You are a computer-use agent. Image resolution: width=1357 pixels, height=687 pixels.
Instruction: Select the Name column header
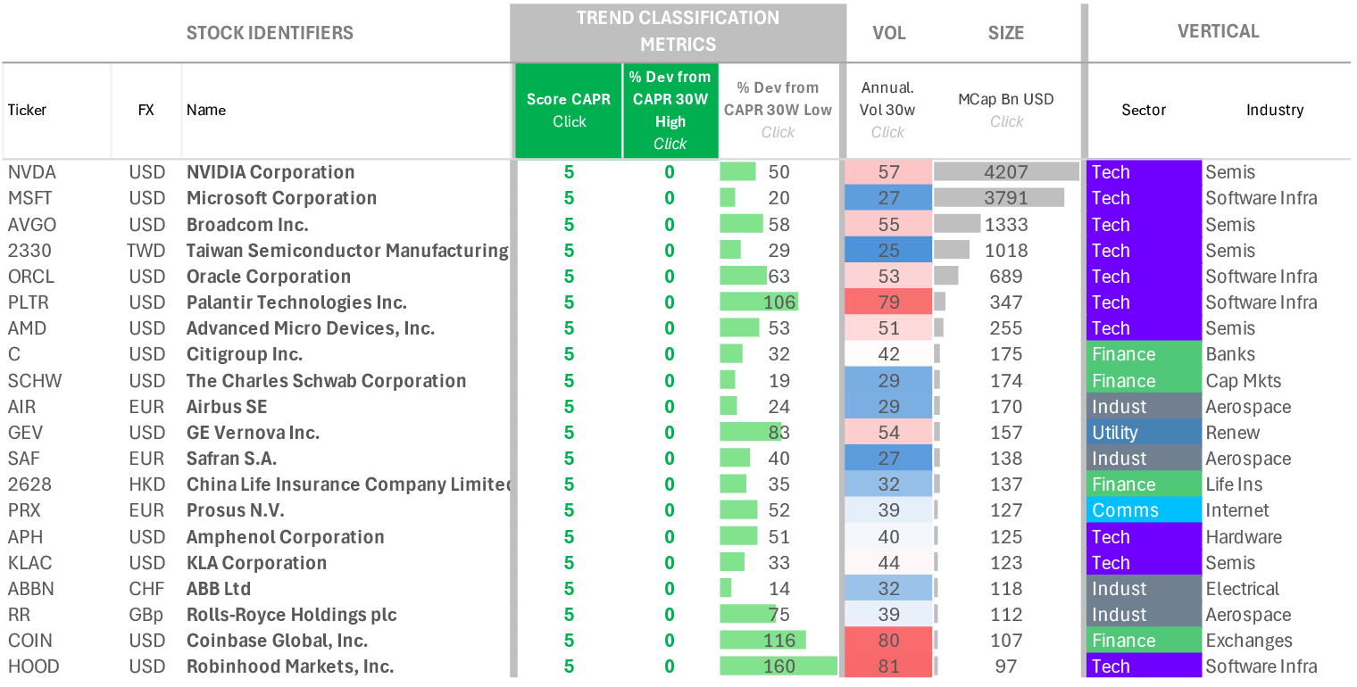point(206,111)
